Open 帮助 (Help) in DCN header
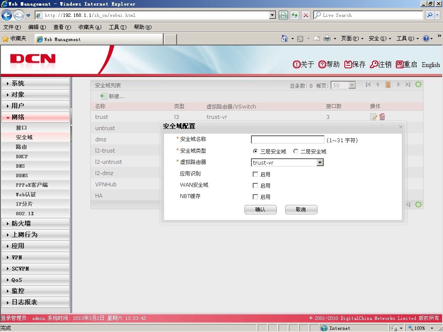The image size is (443, 332). coord(329,64)
